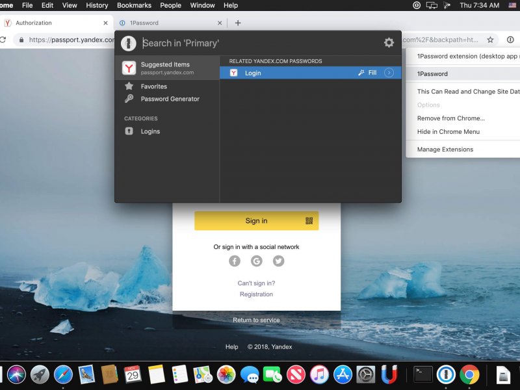The height and width of the screenshot is (390, 520).
Task: Open Terminal from the Dock
Action: coord(423,374)
